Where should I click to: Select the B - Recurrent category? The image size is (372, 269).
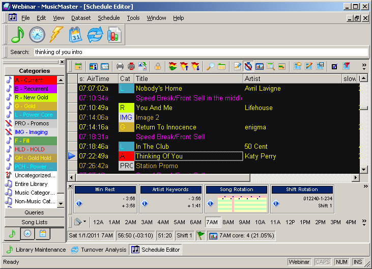[x=35, y=89]
